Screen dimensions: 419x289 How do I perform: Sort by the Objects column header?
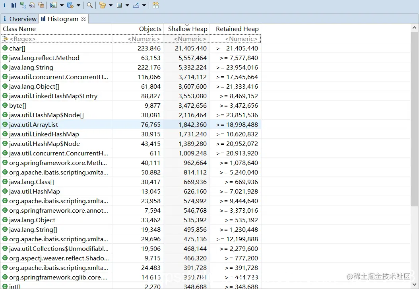pos(138,29)
